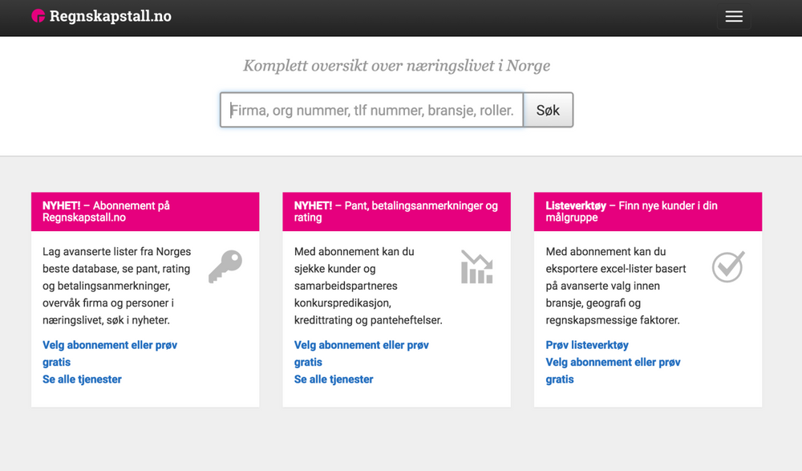Focus the Firma, org nummer search field

(372, 110)
